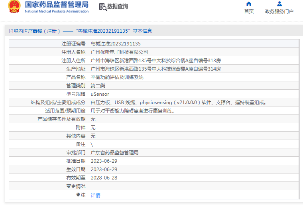Click the 广东省药品监督管理局 approval department value

coord(114,153)
